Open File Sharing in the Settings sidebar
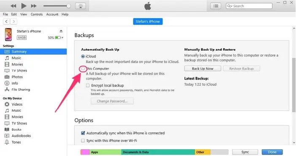Viewport: 296px width, 156px height. (21, 90)
